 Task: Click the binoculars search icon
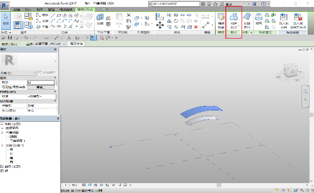tap(203, 4)
